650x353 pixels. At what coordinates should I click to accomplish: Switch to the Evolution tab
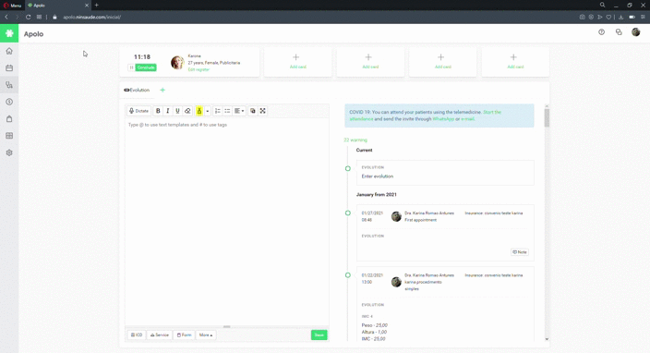137,90
